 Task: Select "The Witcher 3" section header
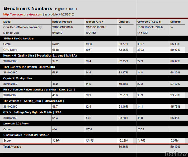pos(34,101)
